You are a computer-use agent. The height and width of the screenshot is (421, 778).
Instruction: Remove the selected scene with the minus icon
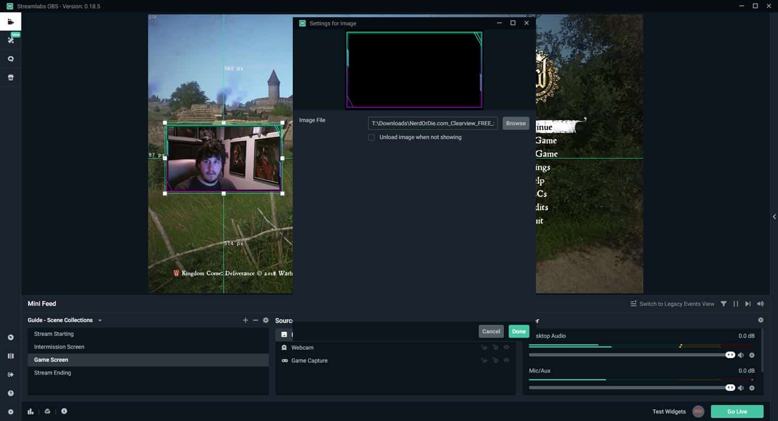256,320
